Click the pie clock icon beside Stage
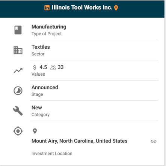Screen dimensions: 166x166 (18, 91)
